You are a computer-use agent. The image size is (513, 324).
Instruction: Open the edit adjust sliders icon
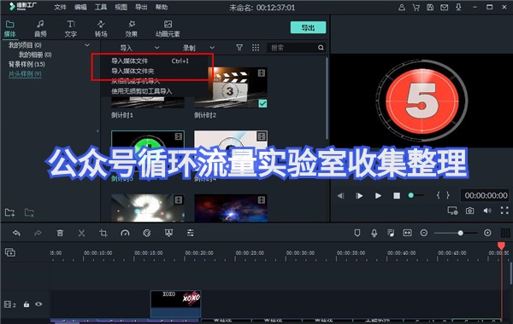point(191,233)
